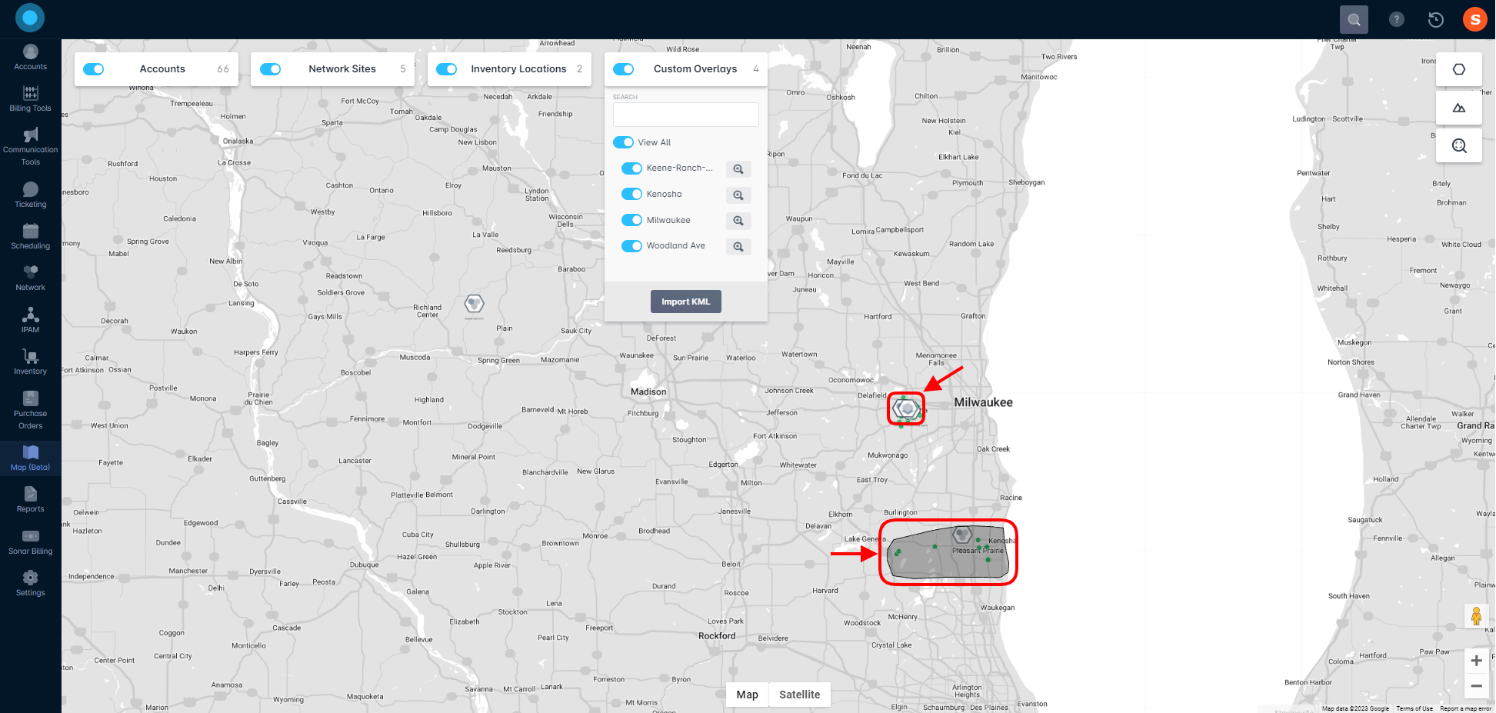Image resolution: width=1496 pixels, height=713 pixels.
Task: Open Communication Tools in sidebar
Action: [30, 147]
